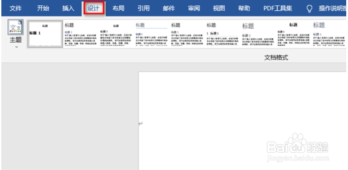Switch to the 视图 ribbon tab
Image resolution: width=348 pixels, height=170 pixels.
click(x=219, y=8)
